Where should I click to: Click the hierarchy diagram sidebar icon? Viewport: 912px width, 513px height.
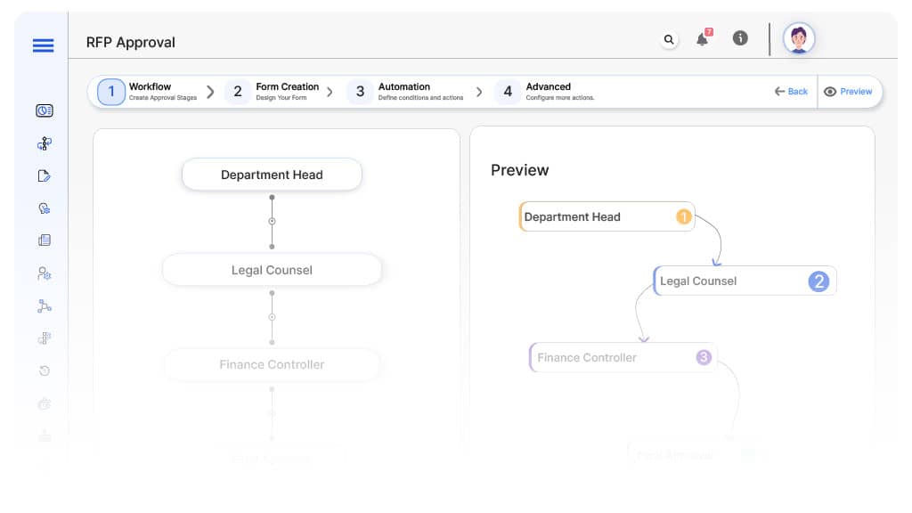(45, 306)
